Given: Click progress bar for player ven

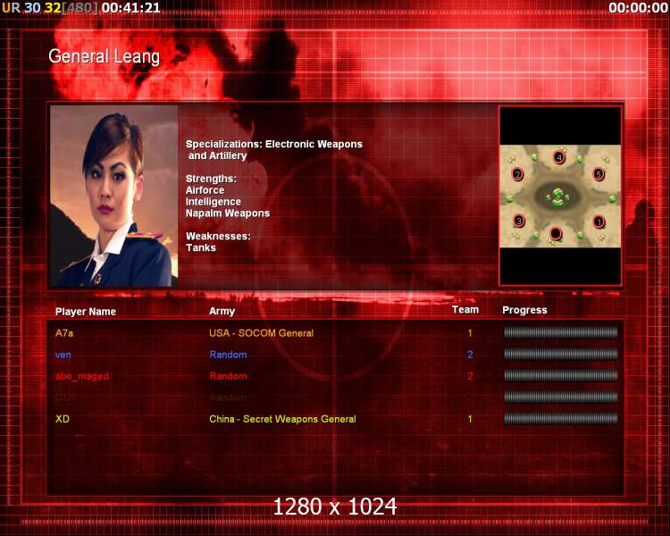Looking at the screenshot, I should point(561,354).
